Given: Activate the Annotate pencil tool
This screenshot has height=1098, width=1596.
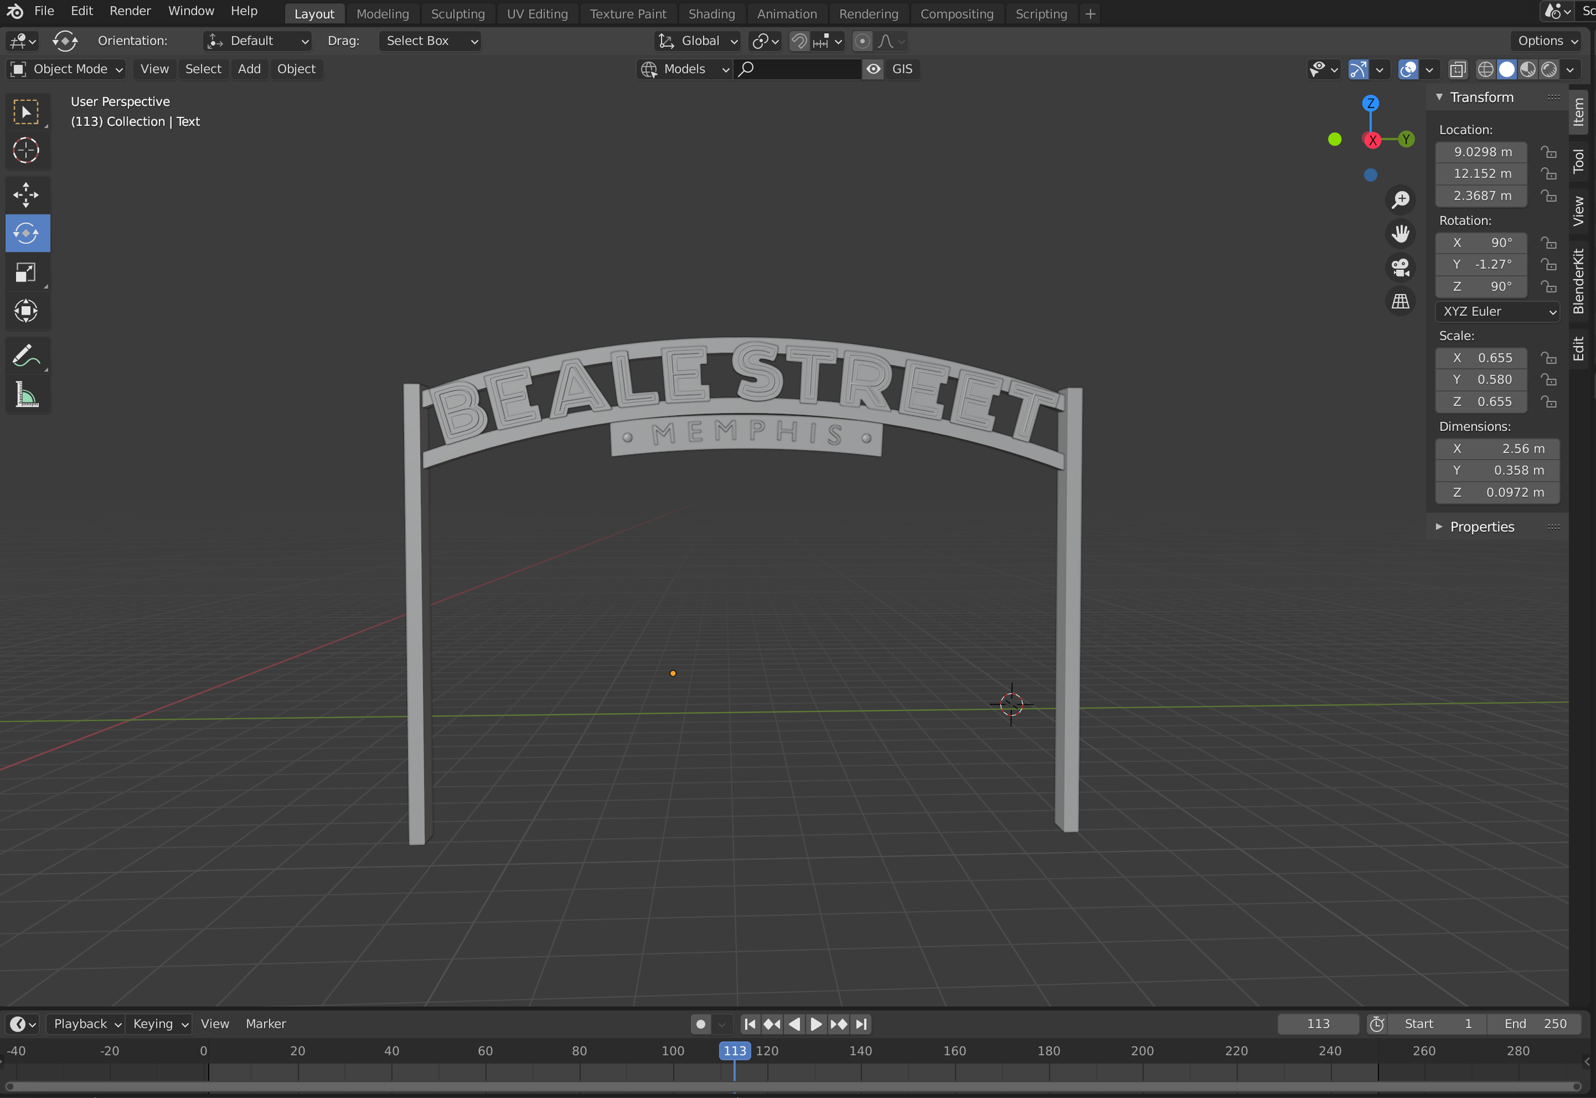Looking at the screenshot, I should pyautogui.click(x=26, y=356).
